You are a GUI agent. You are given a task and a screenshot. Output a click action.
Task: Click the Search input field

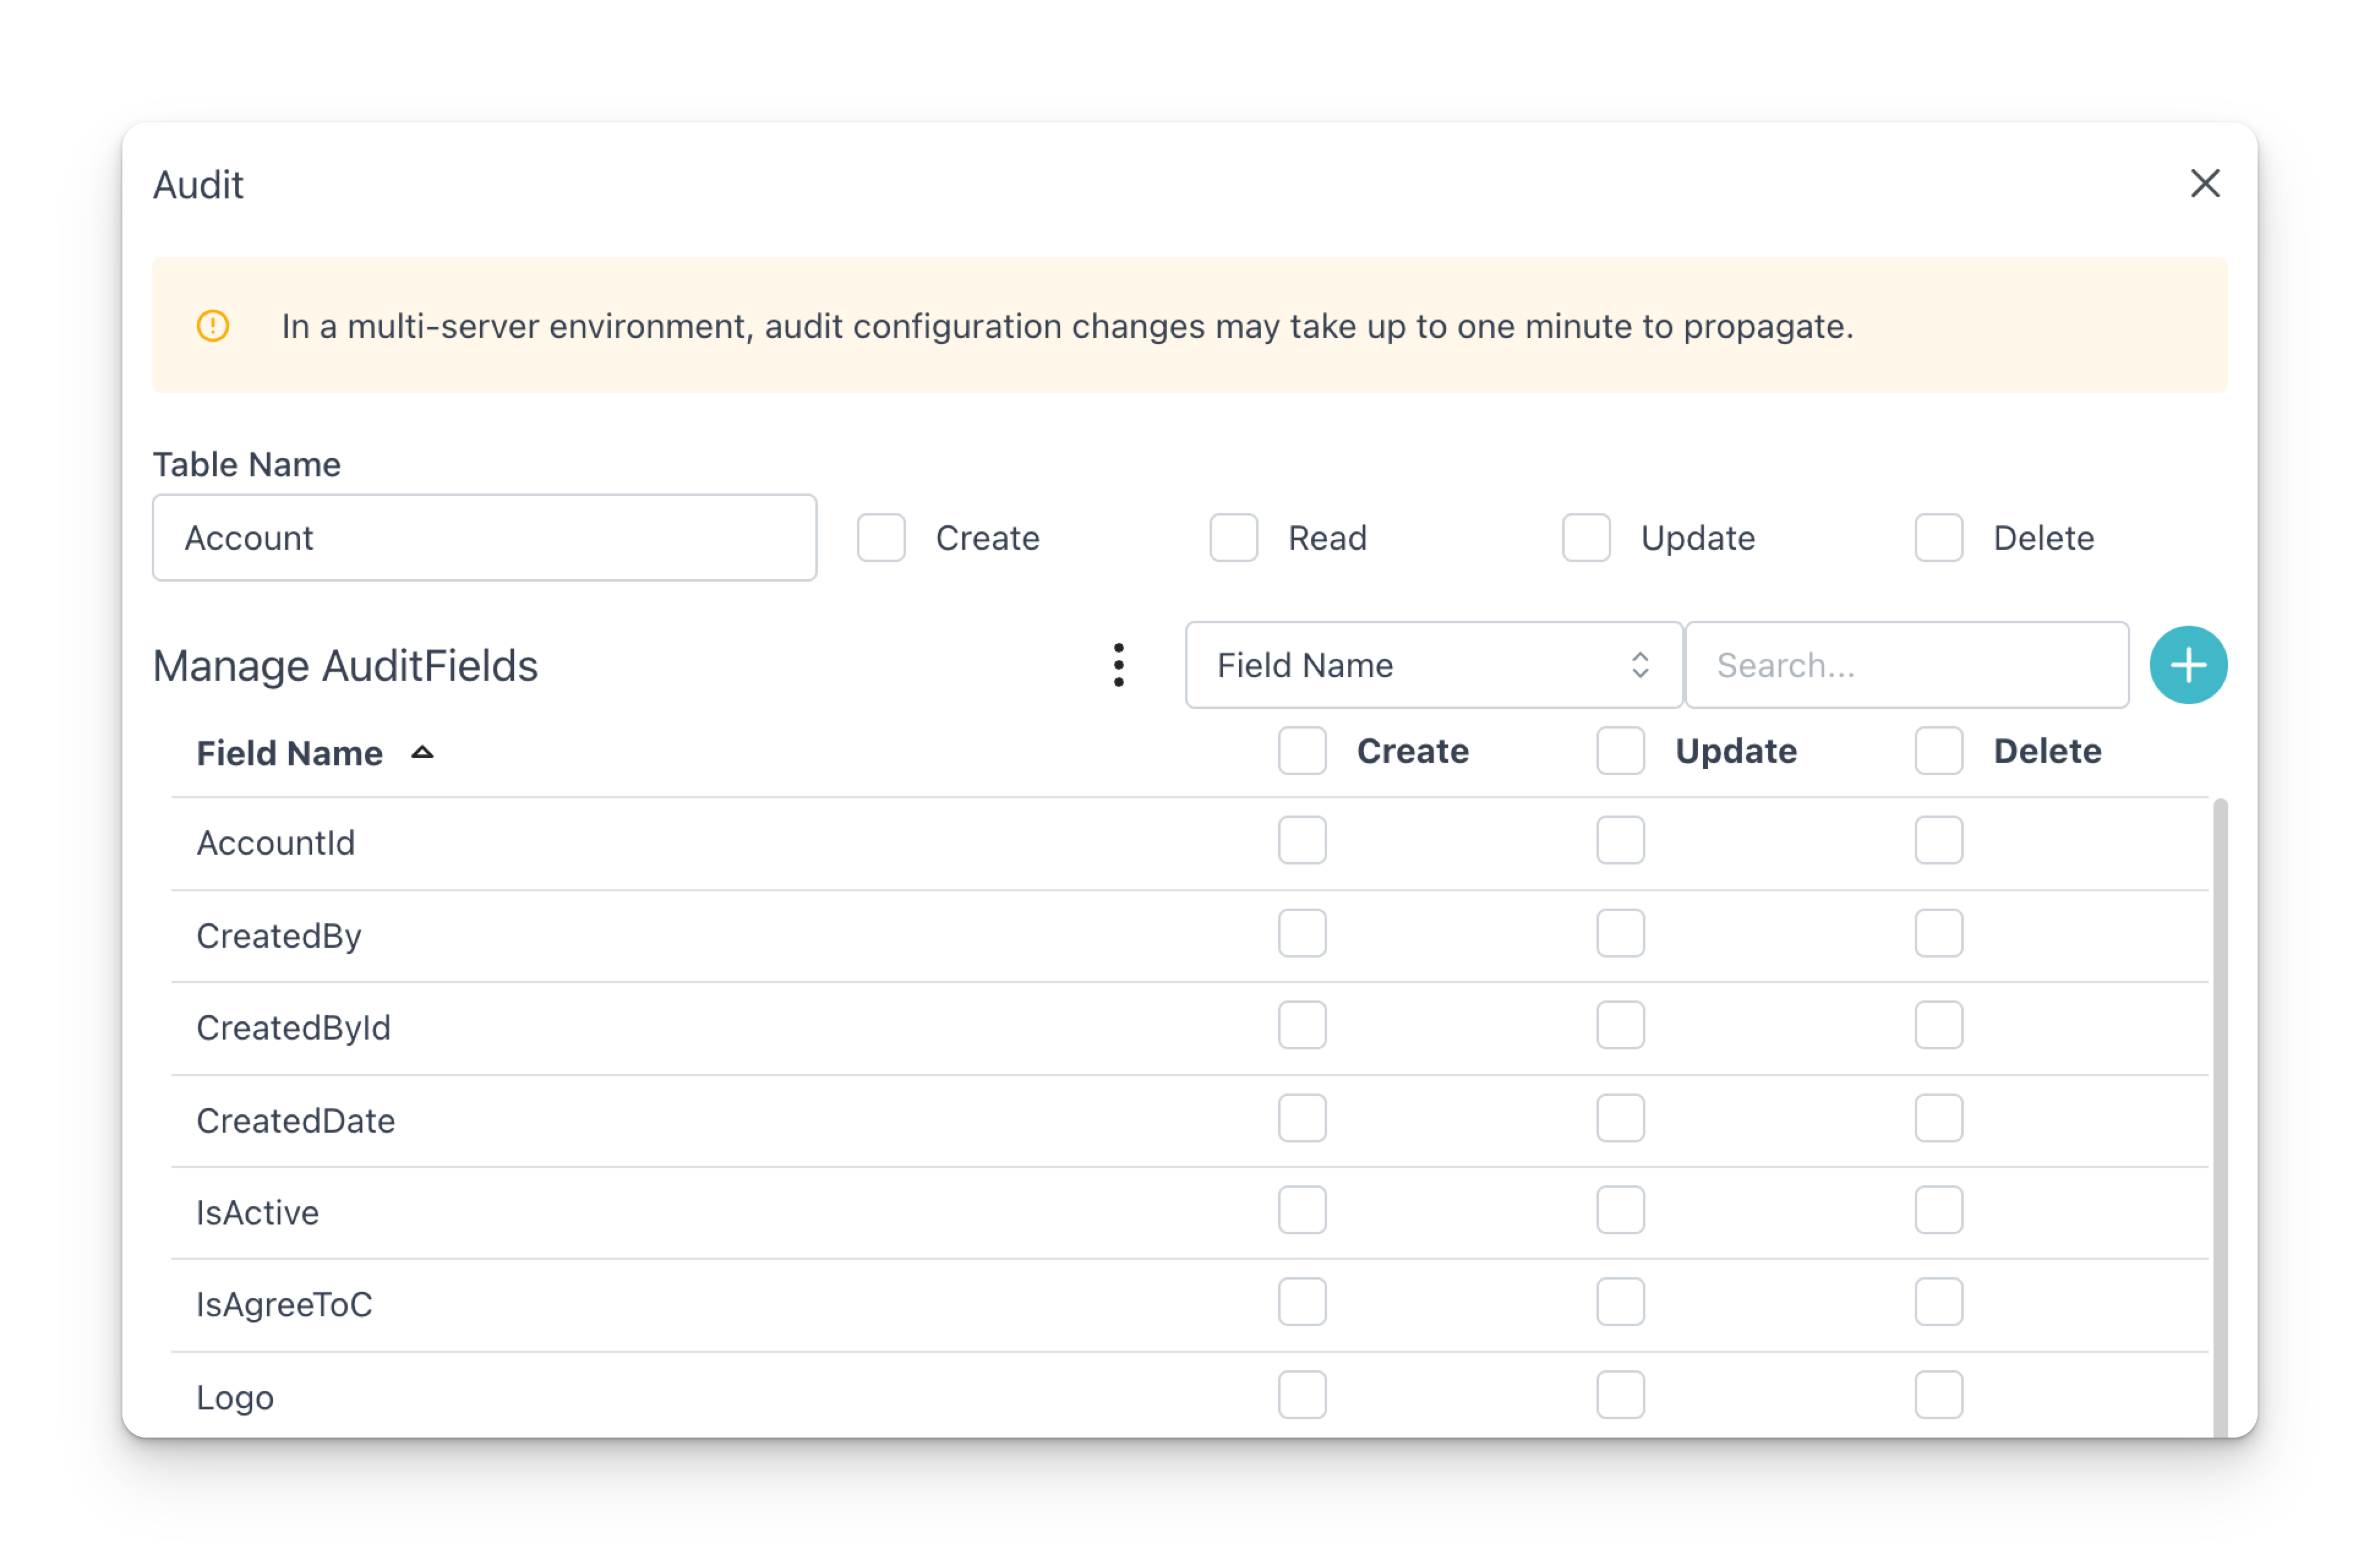[x=1906, y=665]
